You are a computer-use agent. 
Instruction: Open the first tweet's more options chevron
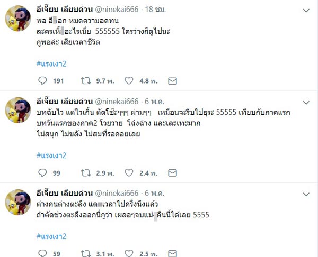(x=306, y=10)
